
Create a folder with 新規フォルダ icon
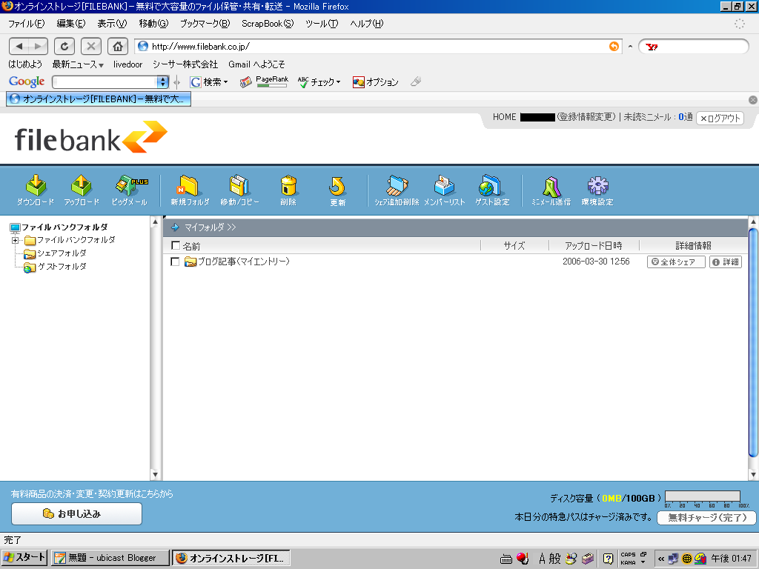[x=190, y=190]
